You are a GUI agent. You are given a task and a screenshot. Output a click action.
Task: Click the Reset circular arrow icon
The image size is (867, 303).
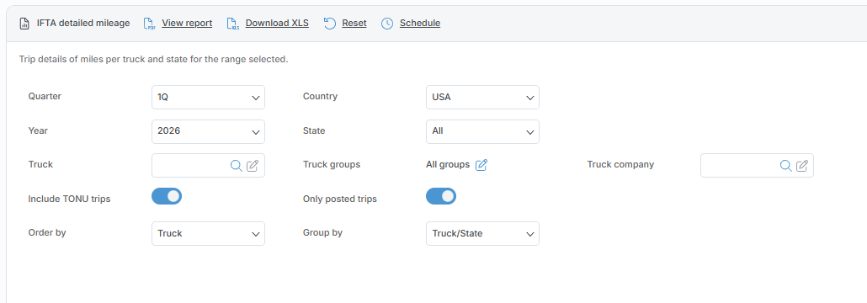pos(330,24)
